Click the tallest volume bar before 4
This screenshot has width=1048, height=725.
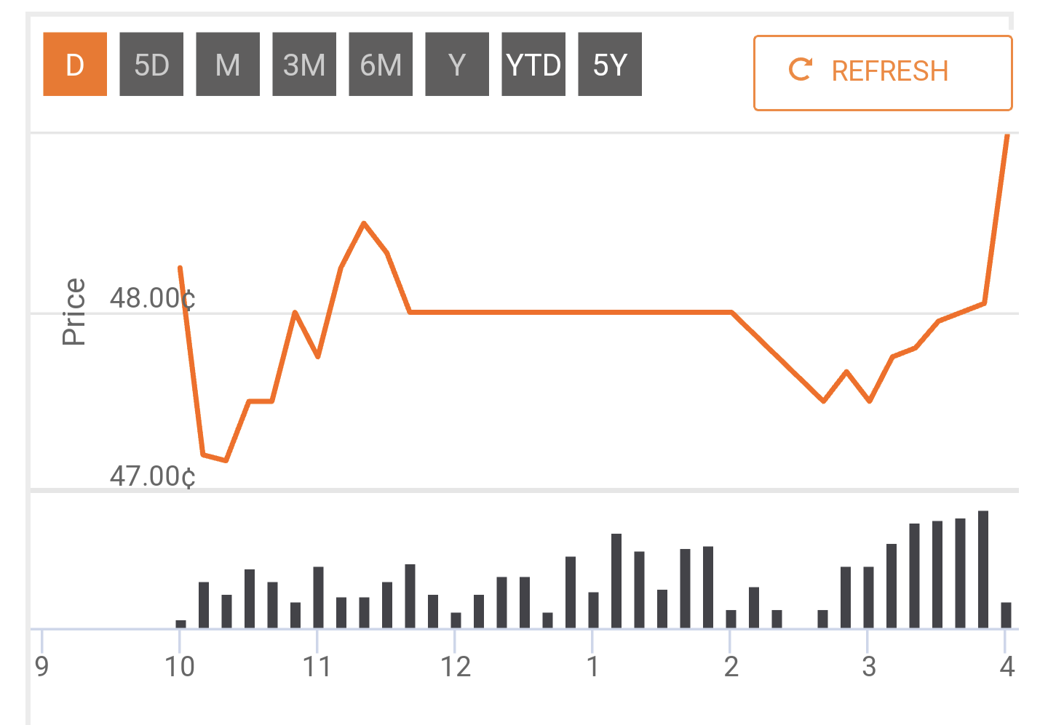click(983, 569)
